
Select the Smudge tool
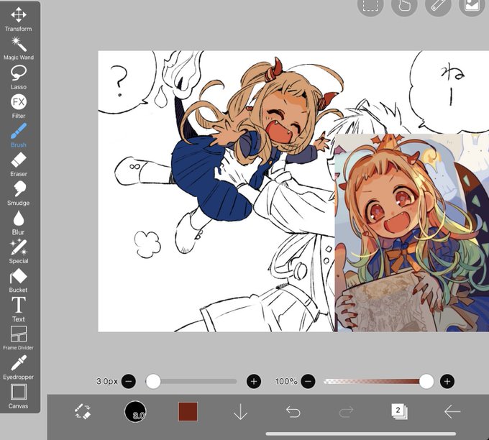click(x=19, y=193)
